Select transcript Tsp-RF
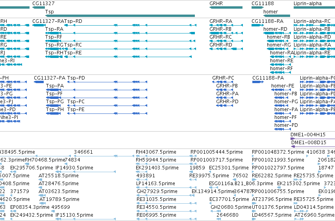335x221 pixels. (x=54, y=37)
